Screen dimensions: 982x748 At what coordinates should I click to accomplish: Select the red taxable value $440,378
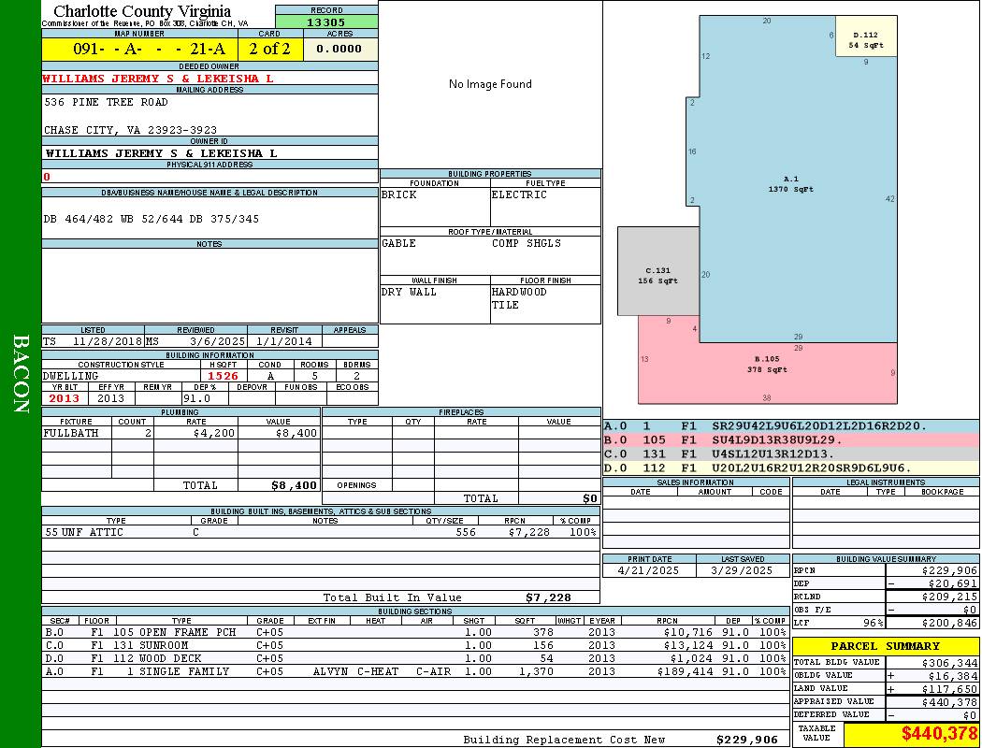(912, 734)
